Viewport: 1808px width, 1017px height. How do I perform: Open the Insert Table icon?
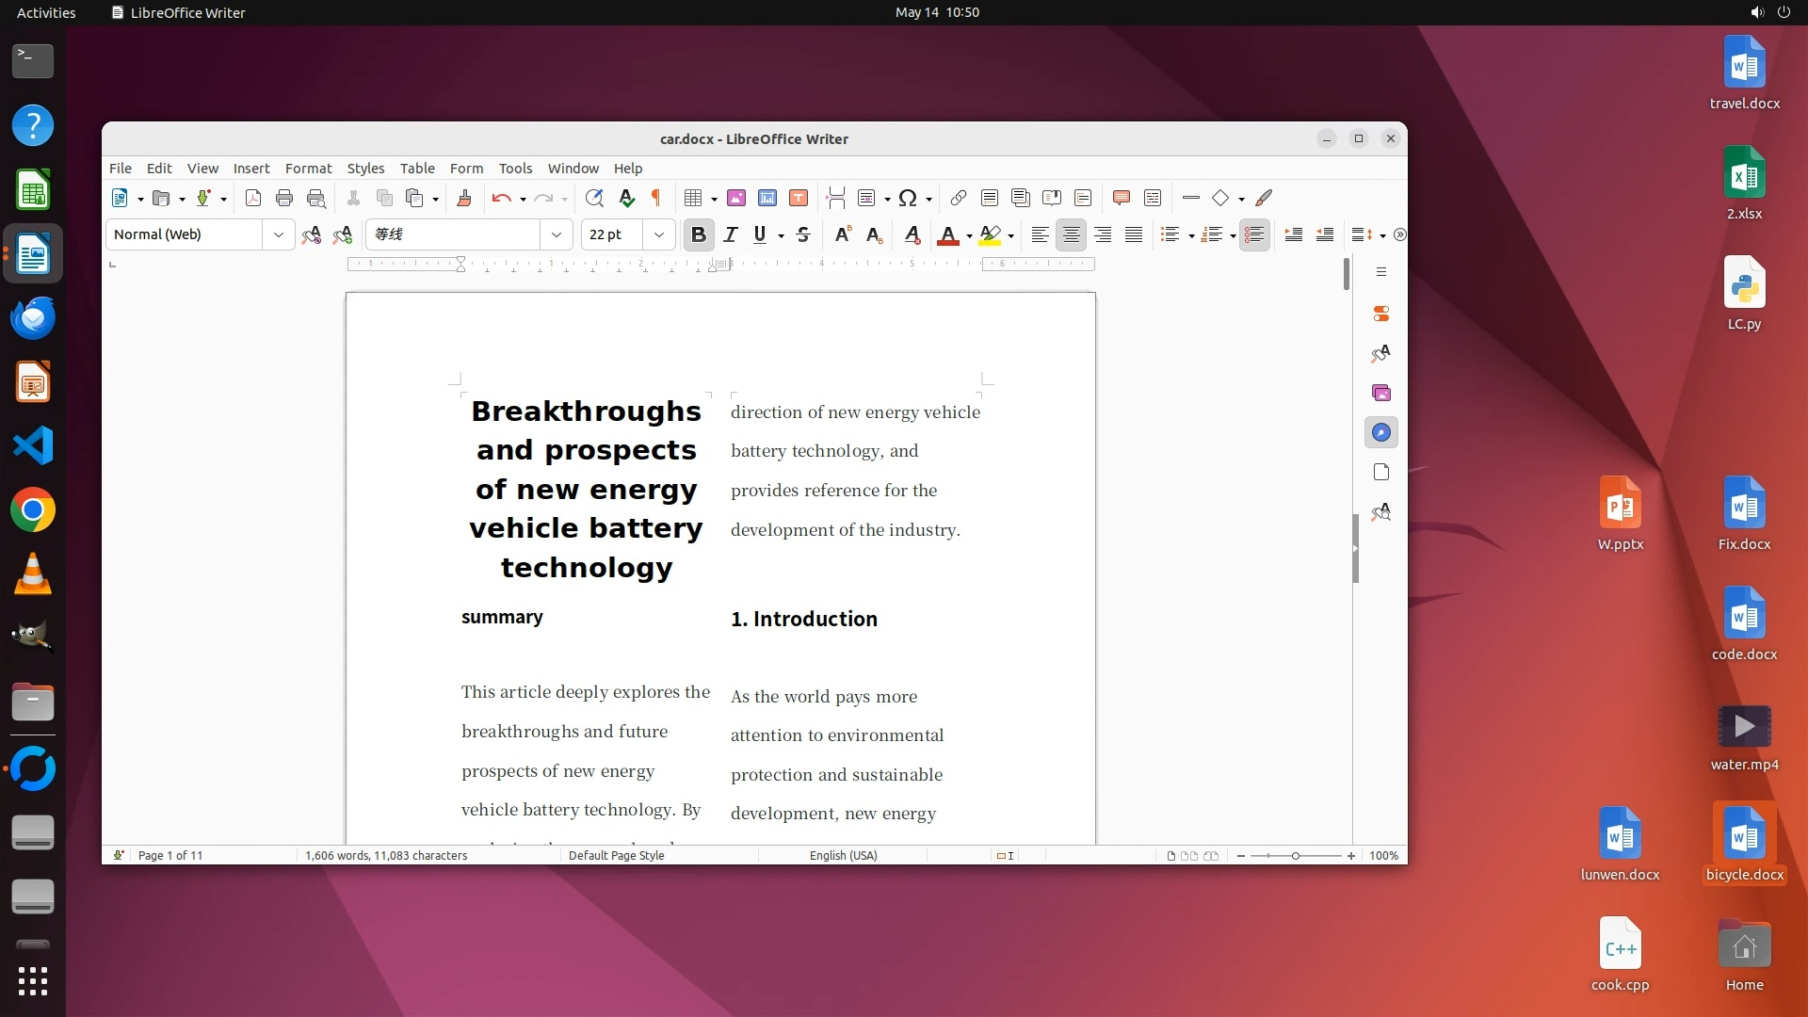point(693,198)
